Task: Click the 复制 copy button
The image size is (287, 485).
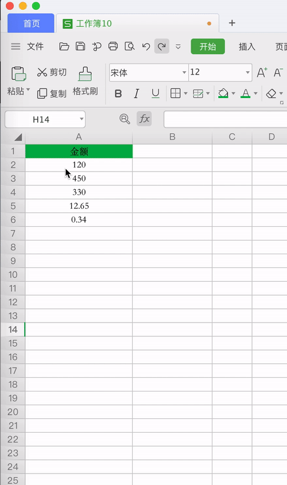Action: tap(52, 93)
